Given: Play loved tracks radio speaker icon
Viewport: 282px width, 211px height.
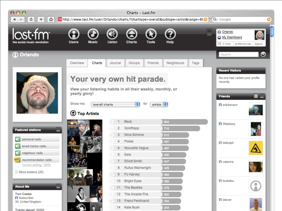Looking at the screenshot, I should tap(18, 146).
